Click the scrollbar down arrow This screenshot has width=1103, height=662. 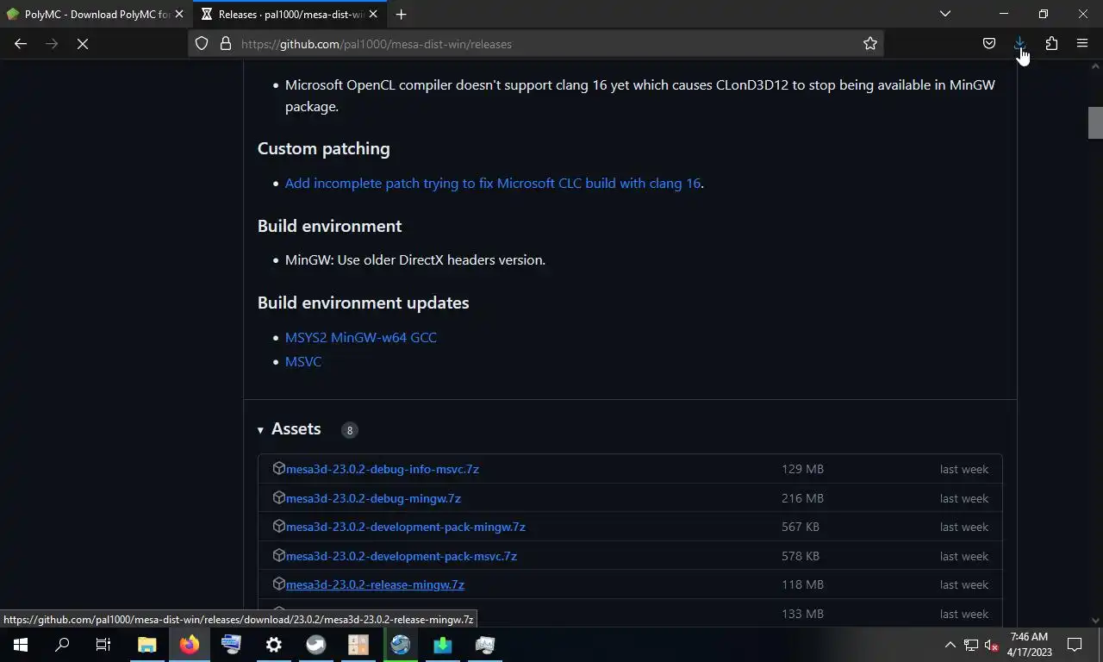click(1095, 620)
